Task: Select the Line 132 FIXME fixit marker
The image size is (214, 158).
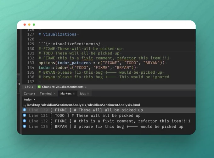Action: coord(109,121)
